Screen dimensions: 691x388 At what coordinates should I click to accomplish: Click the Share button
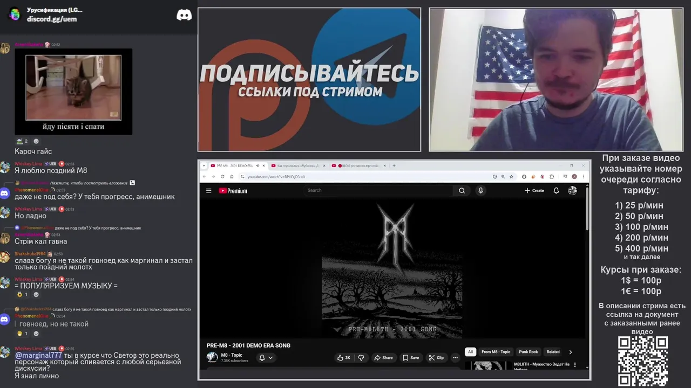click(383, 357)
